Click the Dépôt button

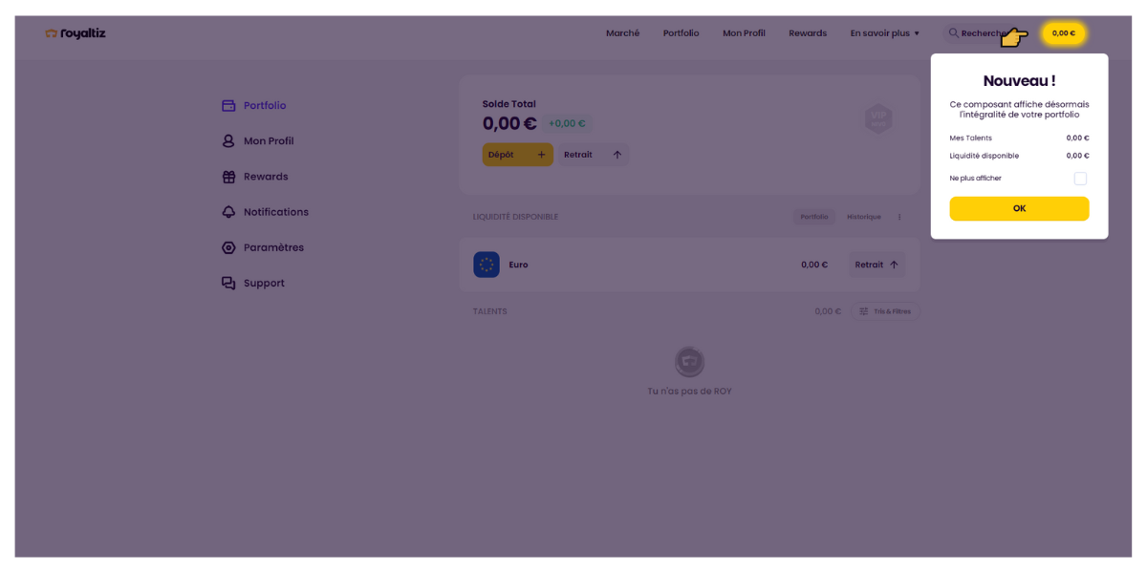517,155
